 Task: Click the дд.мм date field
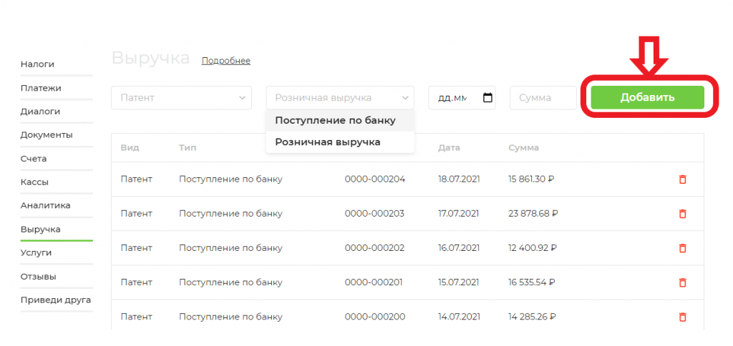[x=462, y=98]
